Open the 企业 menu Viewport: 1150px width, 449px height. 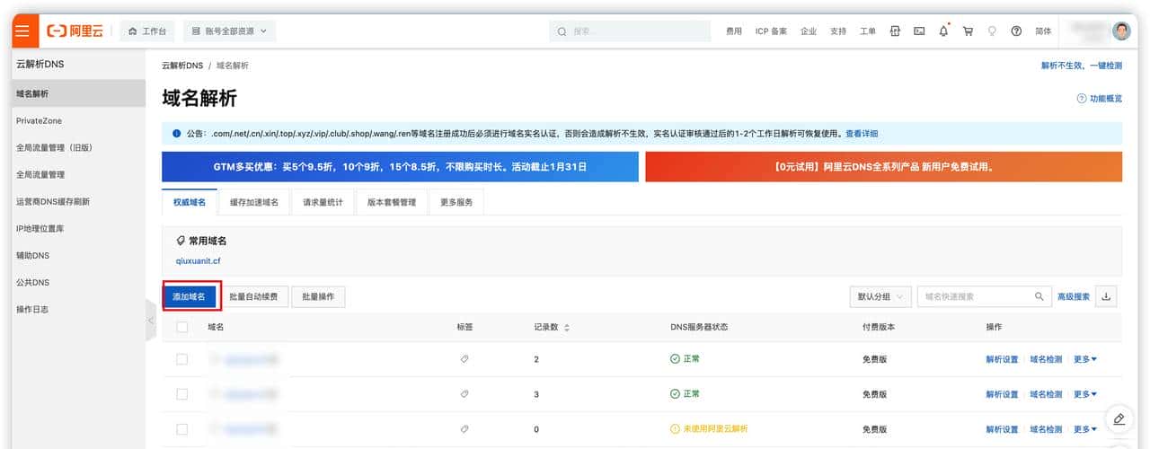pos(809,31)
